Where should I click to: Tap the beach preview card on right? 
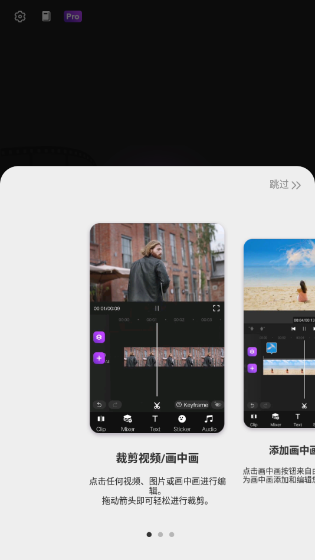(279, 333)
